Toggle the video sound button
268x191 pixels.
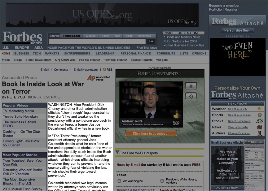(191, 97)
